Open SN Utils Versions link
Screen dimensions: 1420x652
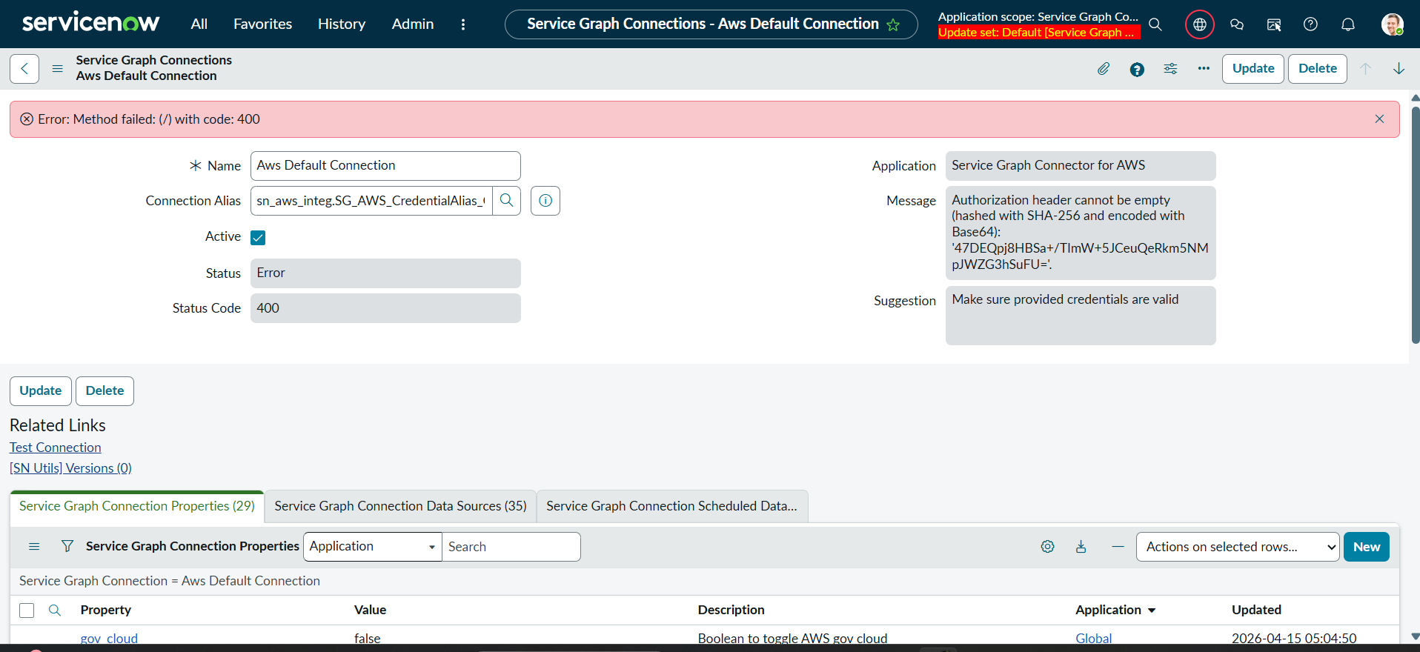pyautogui.click(x=70, y=468)
